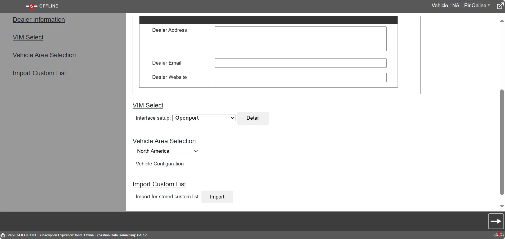Click the scroll up arrow icon
505x239 pixels.
coord(502,21)
